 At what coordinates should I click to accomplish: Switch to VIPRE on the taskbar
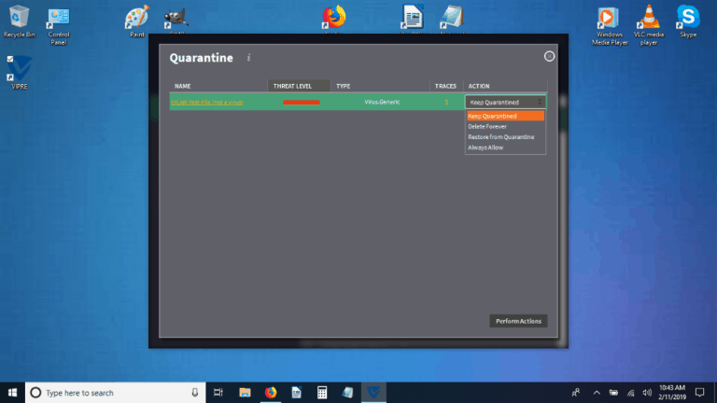click(373, 393)
